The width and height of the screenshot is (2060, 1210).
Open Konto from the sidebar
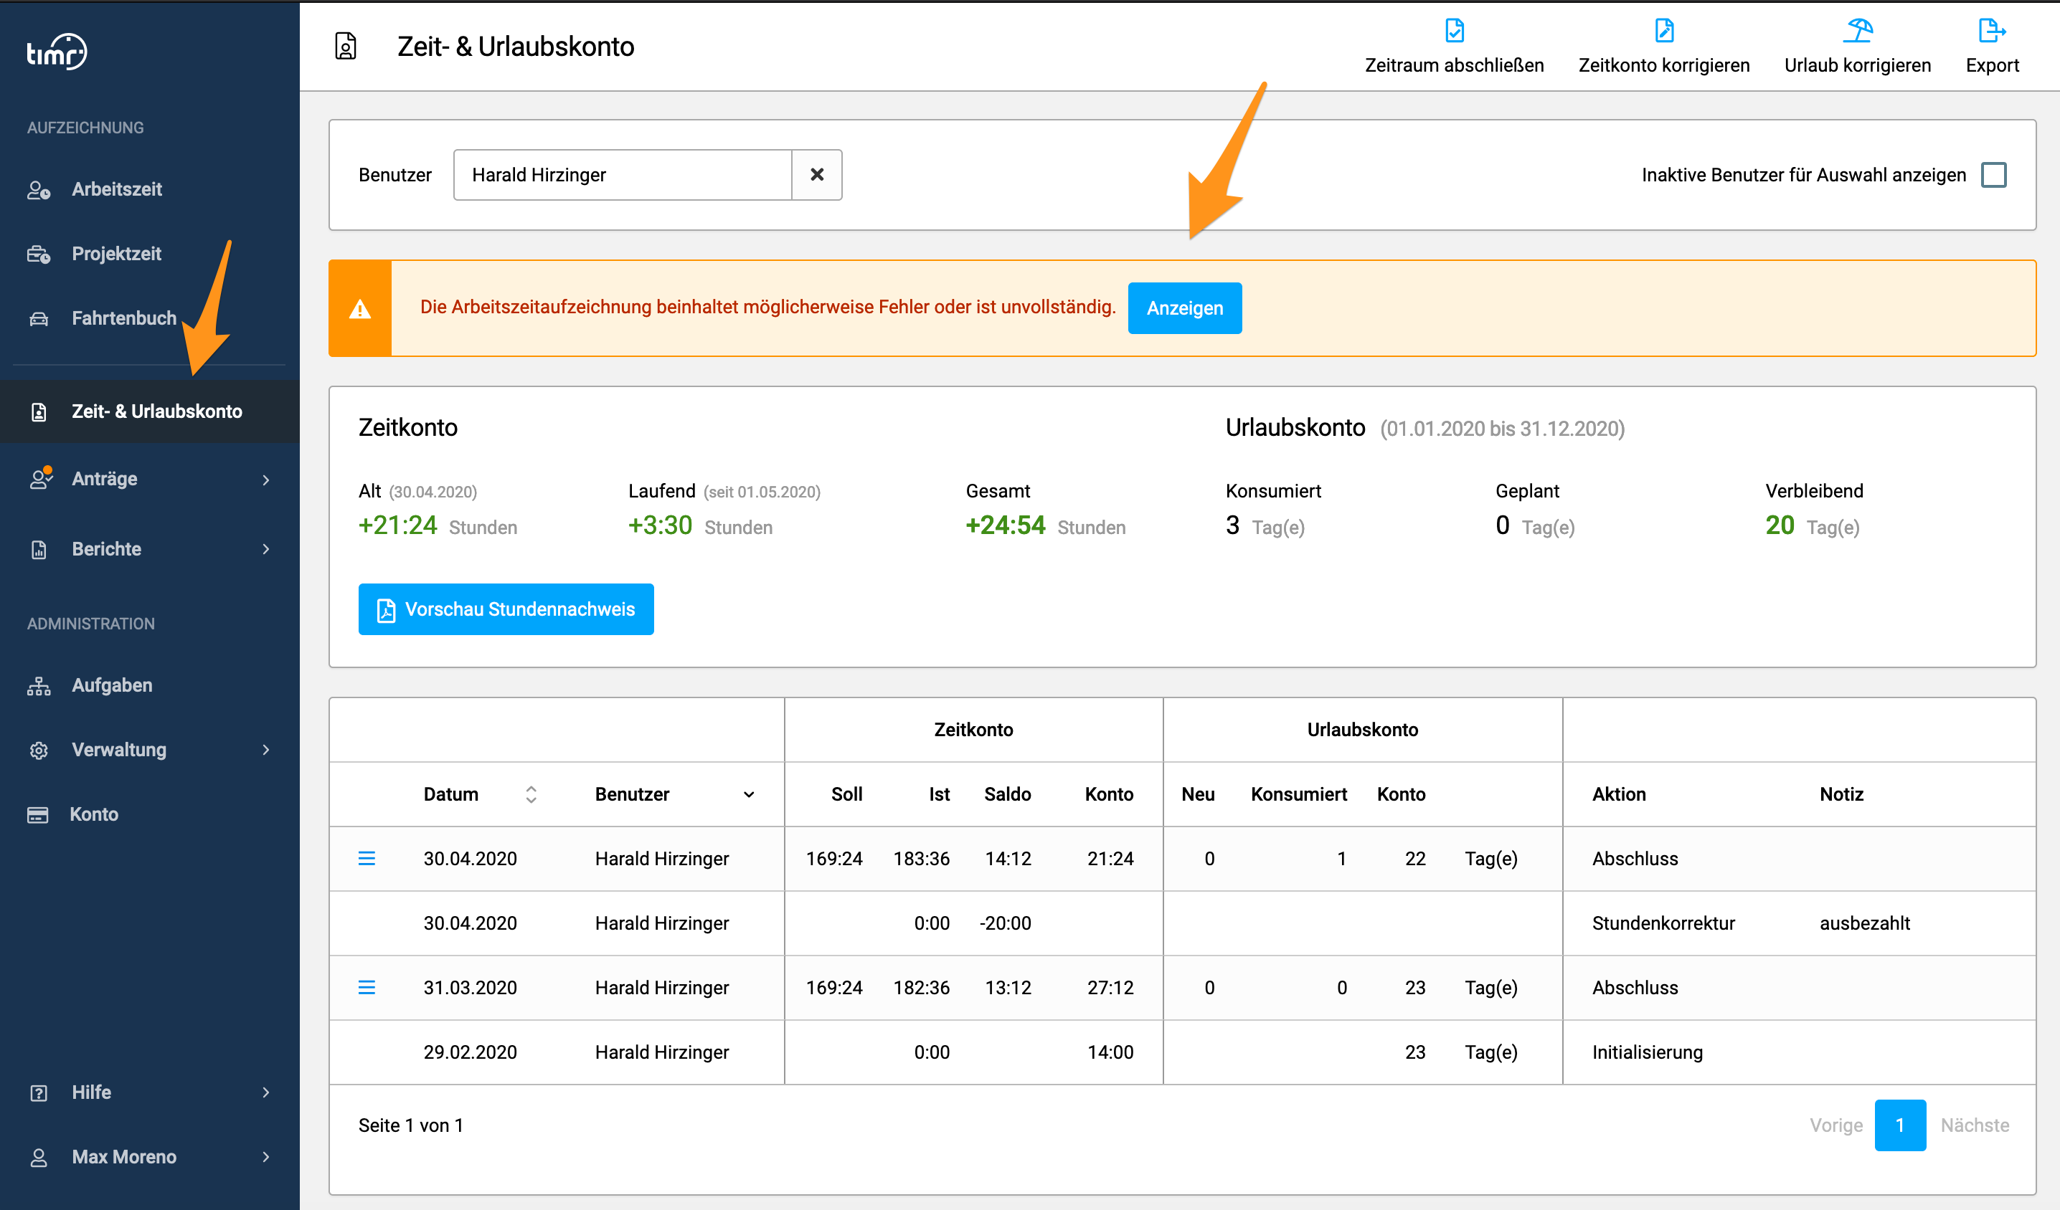pos(93,814)
